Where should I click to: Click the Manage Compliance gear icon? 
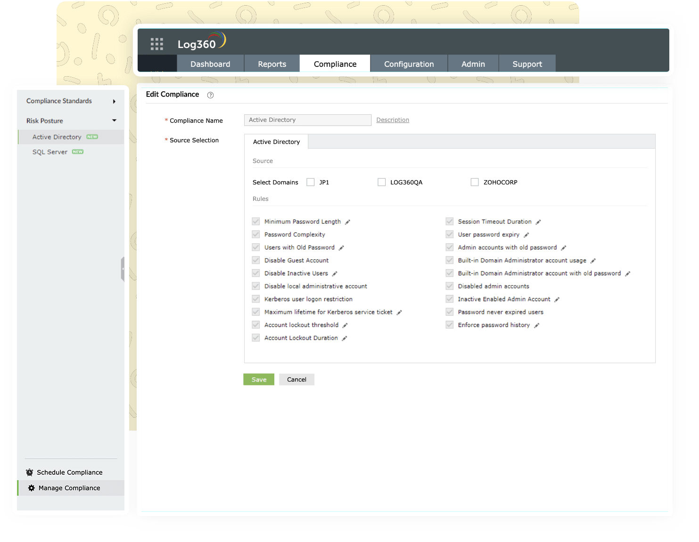[32, 488]
